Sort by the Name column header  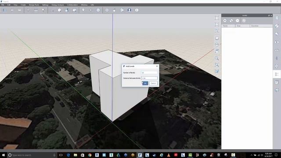point(228,26)
